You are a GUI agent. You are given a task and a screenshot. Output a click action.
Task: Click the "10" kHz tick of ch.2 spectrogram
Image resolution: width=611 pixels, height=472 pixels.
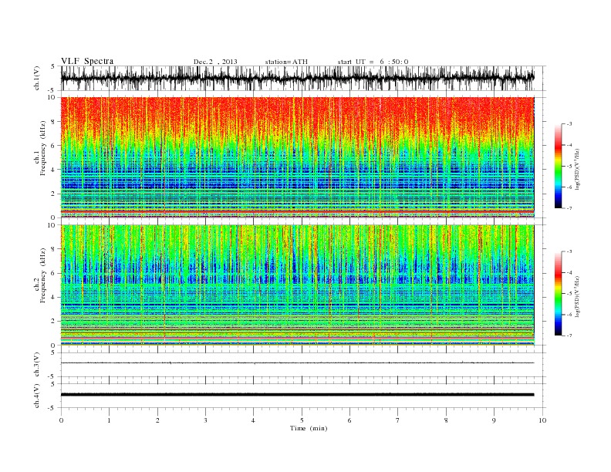click(52, 225)
